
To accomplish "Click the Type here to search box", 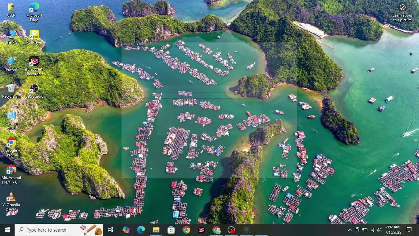I will click(59, 230).
